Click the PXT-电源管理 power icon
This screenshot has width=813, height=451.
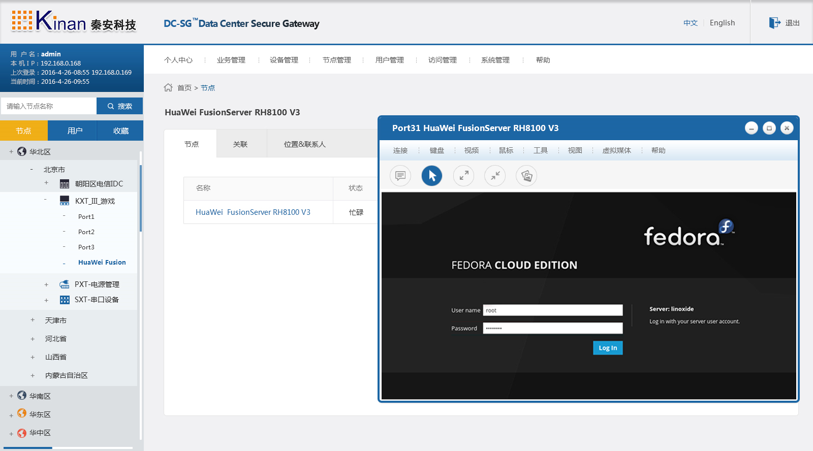point(65,284)
